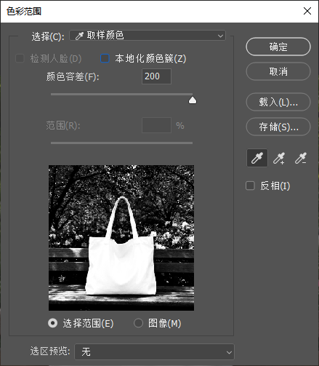Viewport: 319px width, 366px height.
Task: Choose the 选择范围(E) radio button
Action: tap(52, 323)
